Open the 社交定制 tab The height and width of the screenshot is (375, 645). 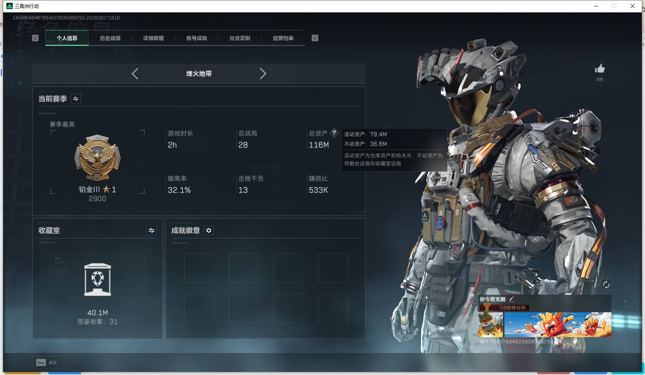(240, 38)
